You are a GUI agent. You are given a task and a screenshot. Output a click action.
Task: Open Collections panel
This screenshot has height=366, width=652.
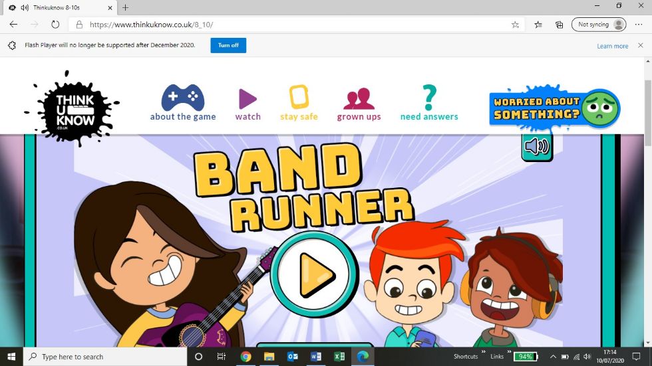(560, 25)
